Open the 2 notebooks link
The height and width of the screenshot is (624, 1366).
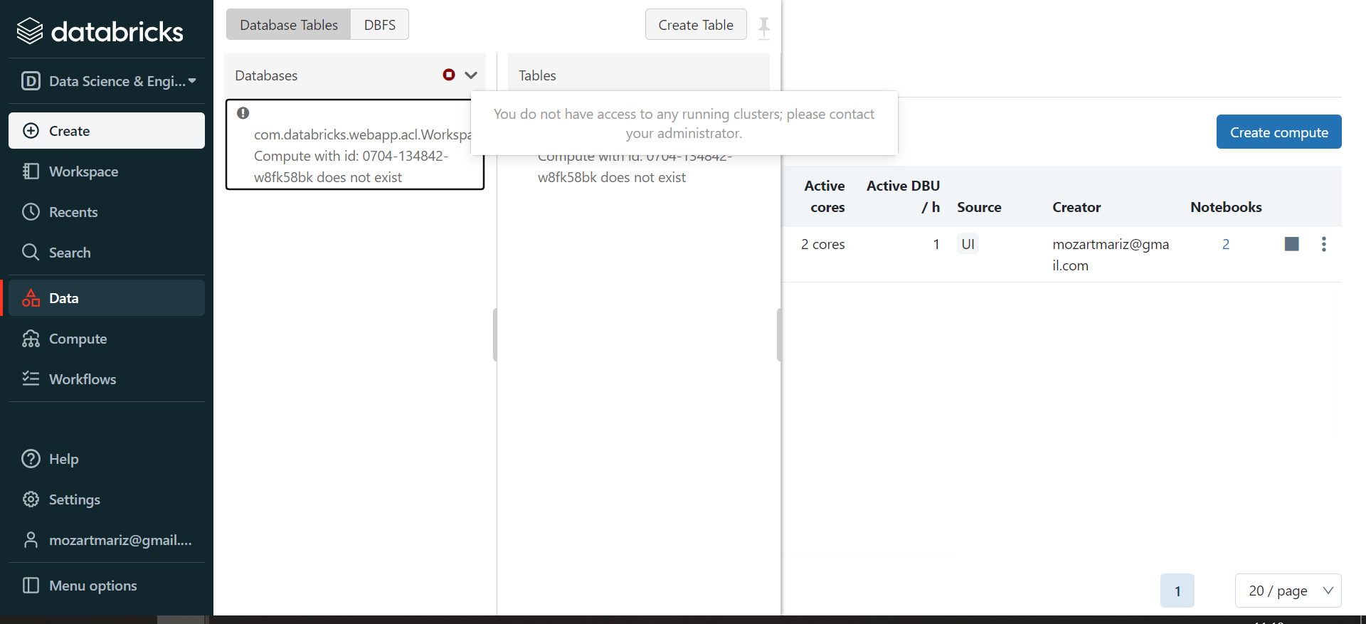click(1226, 244)
